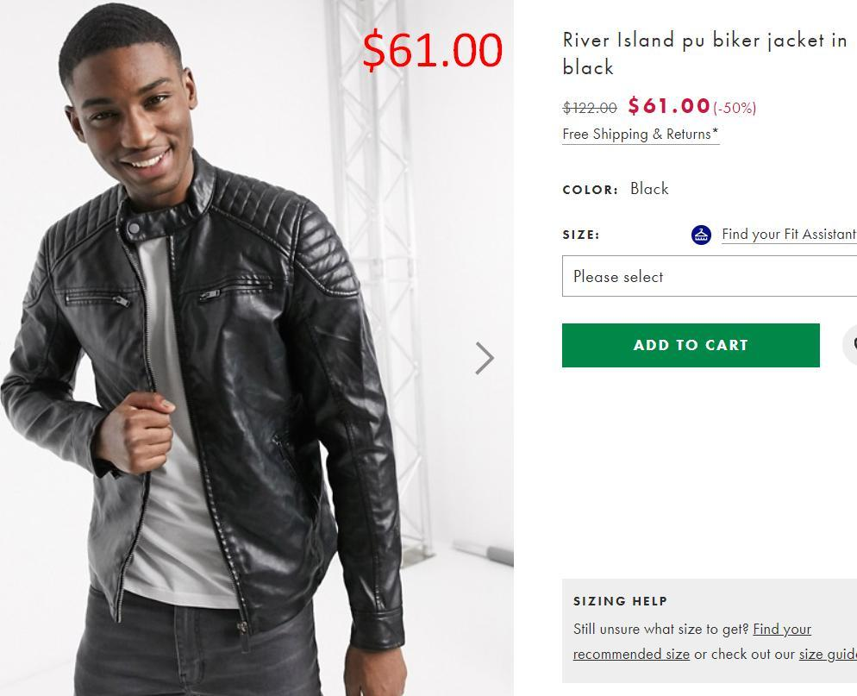The height and width of the screenshot is (696, 857).
Task: Click the round button right of Add to Cart
Action: (x=851, y=345)
